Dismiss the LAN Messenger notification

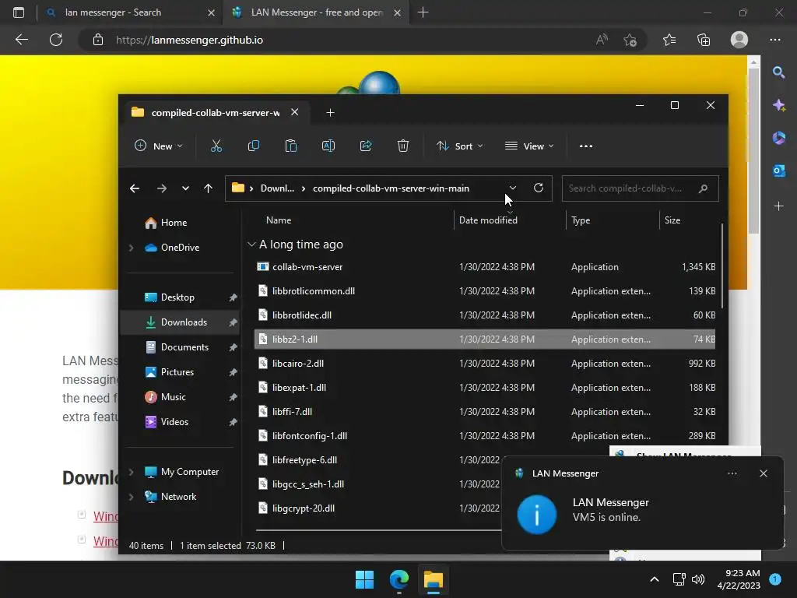(x=764, y=473)
